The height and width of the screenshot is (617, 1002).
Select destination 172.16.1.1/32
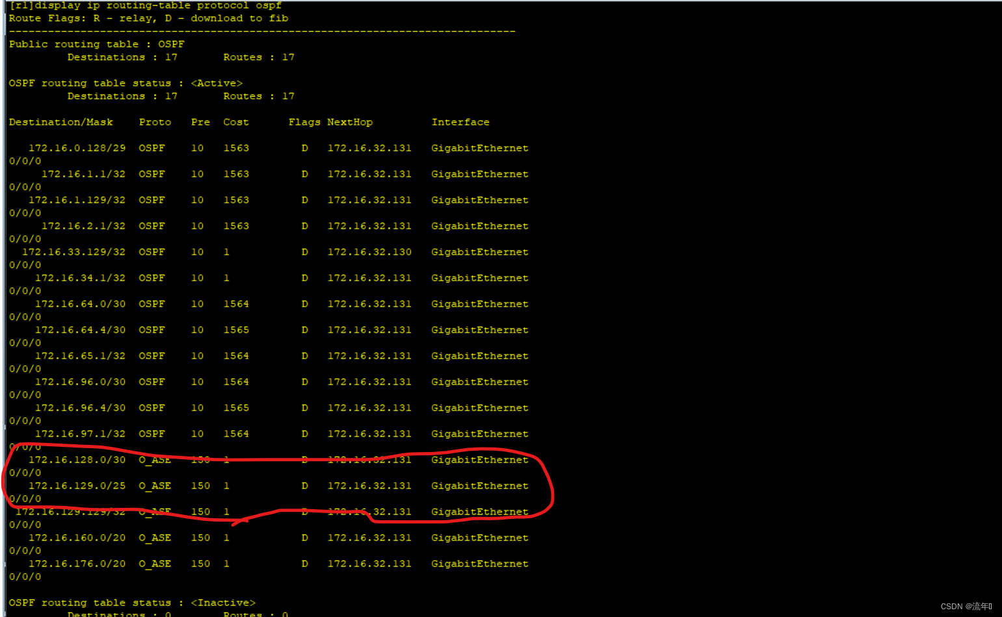[83, 174]
